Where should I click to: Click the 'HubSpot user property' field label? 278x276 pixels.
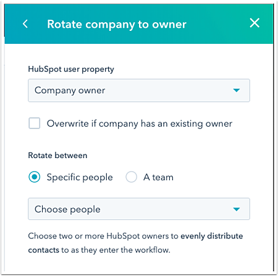tap(71, 69)
